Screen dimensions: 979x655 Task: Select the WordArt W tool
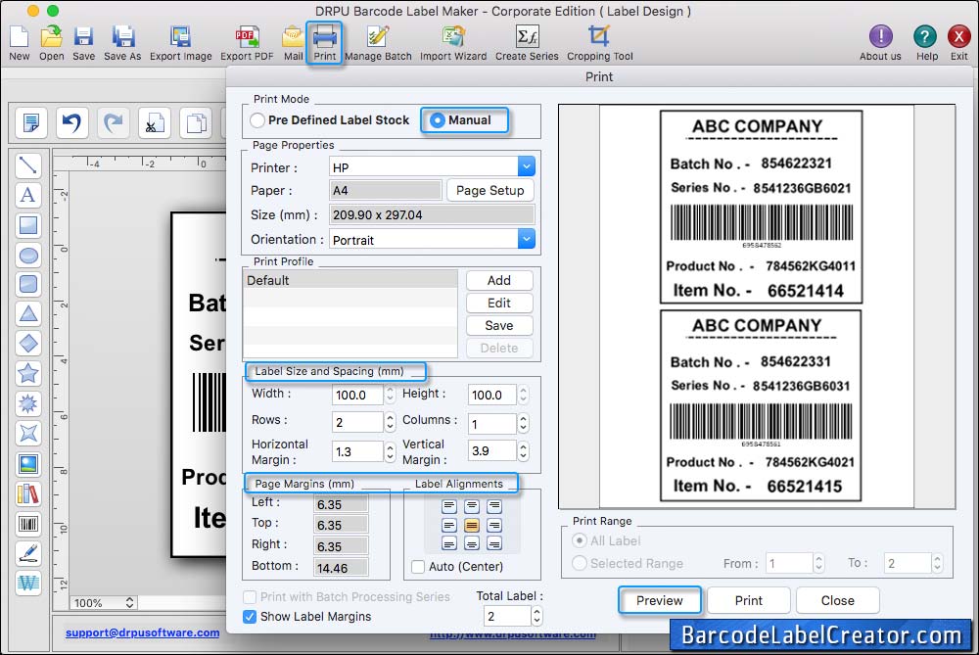[x=28, y=583]
